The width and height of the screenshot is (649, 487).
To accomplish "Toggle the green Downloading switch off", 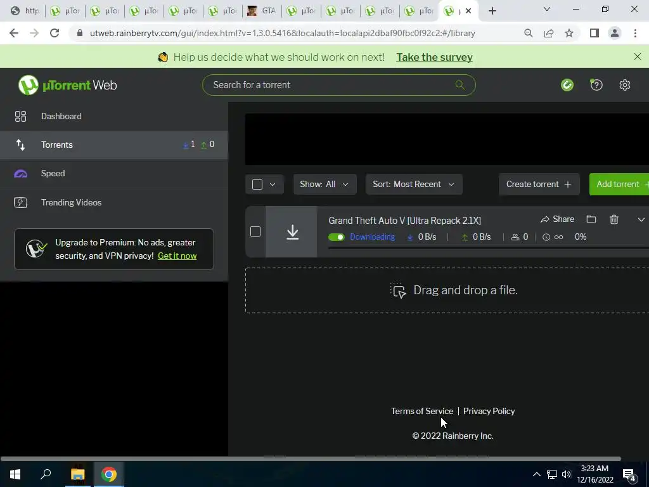I will point(336,237).
